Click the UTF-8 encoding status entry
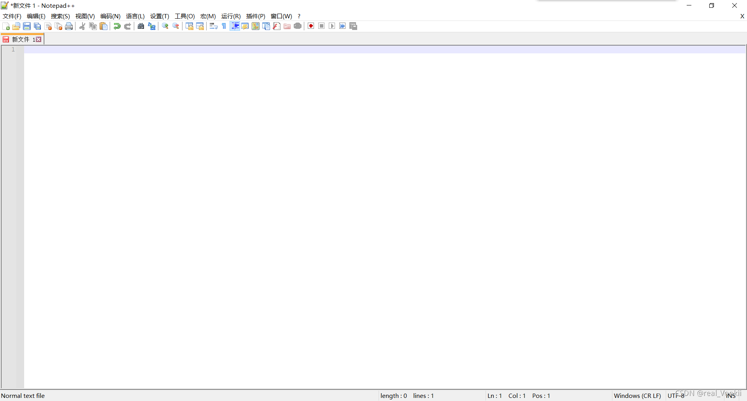The image size is (747, 401). coord(676,396)
